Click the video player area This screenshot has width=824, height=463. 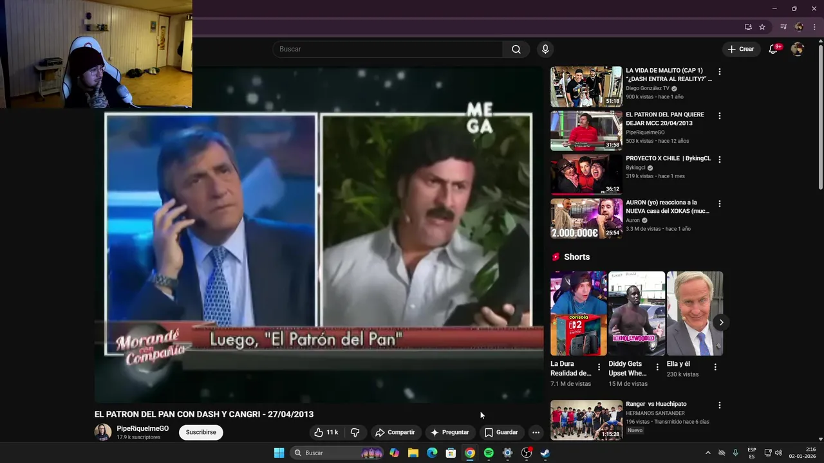(x=319, y=235)
